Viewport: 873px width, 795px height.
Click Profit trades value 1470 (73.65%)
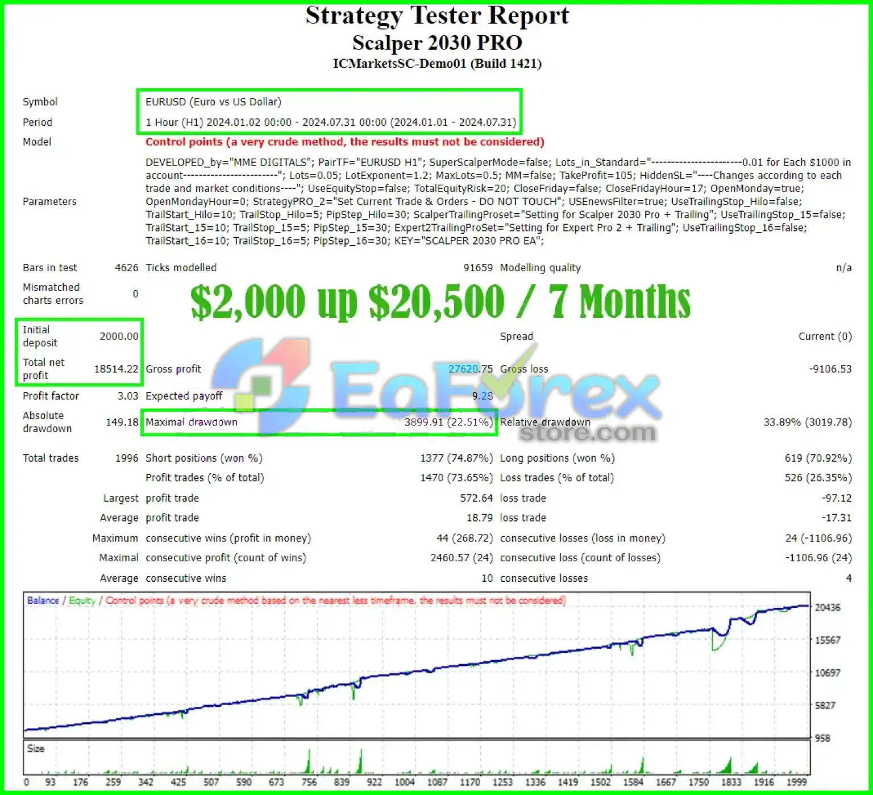coord(456,478)
